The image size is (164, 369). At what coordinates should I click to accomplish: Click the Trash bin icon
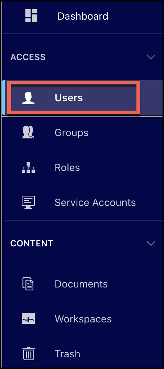click(x=29, y=354)
